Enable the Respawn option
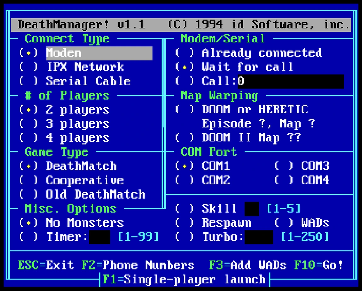This screenshot has height=291, width=362. (x=213, y=223)
